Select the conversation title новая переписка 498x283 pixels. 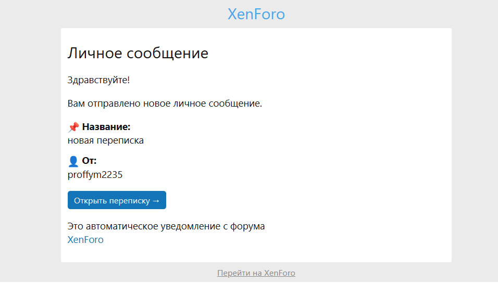click(106, 140)
